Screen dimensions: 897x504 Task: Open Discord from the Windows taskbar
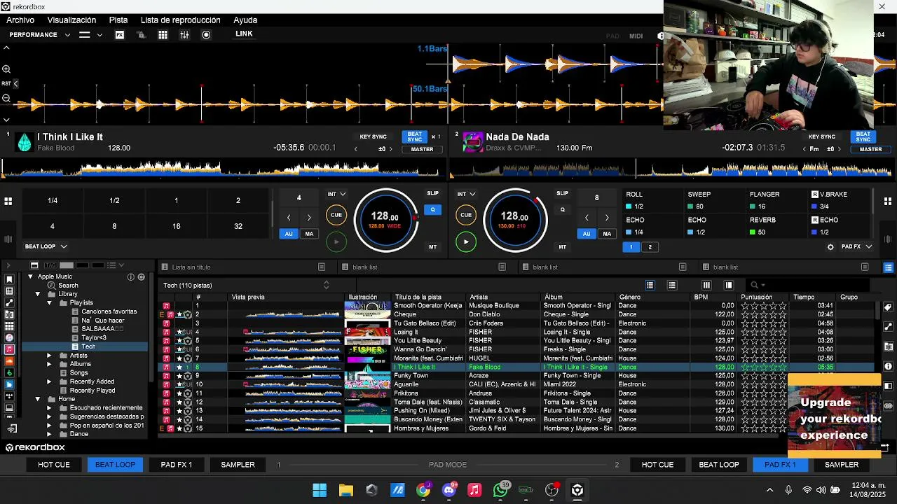click(x=449, y=490)
